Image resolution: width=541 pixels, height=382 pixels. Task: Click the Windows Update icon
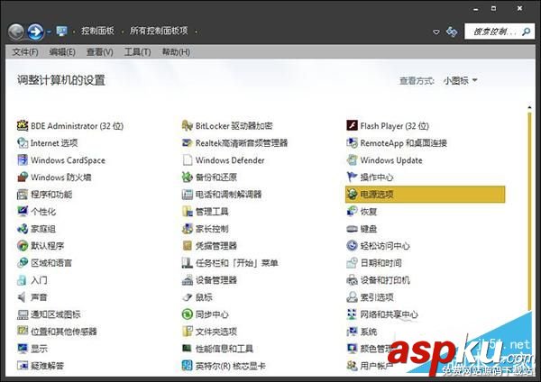352,160
